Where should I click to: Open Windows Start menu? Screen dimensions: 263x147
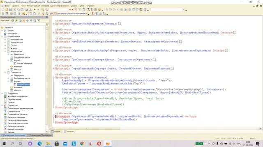(x=4, y=143)
